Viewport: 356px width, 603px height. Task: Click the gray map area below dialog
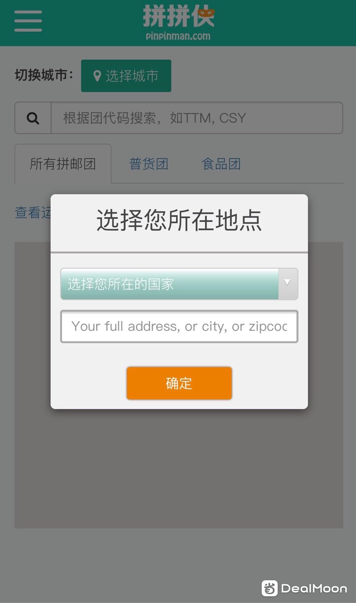179,468
